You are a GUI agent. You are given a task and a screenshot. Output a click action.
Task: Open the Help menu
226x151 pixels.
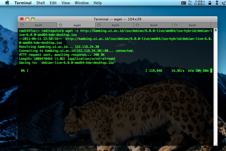click(98, 3)
